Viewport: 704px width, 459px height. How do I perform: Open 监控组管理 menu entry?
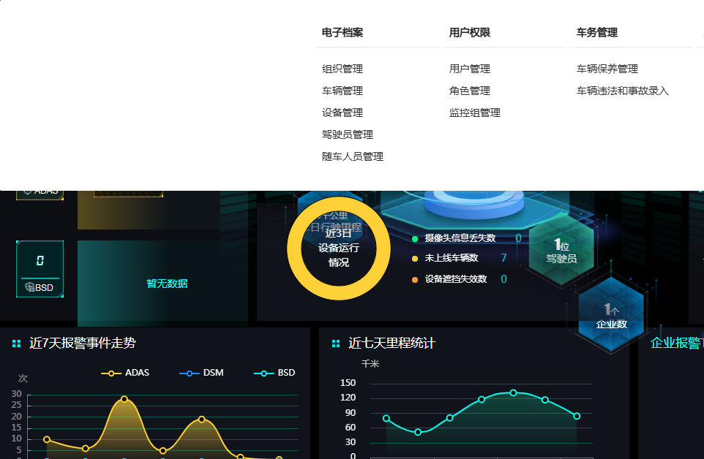pos(474,113)
